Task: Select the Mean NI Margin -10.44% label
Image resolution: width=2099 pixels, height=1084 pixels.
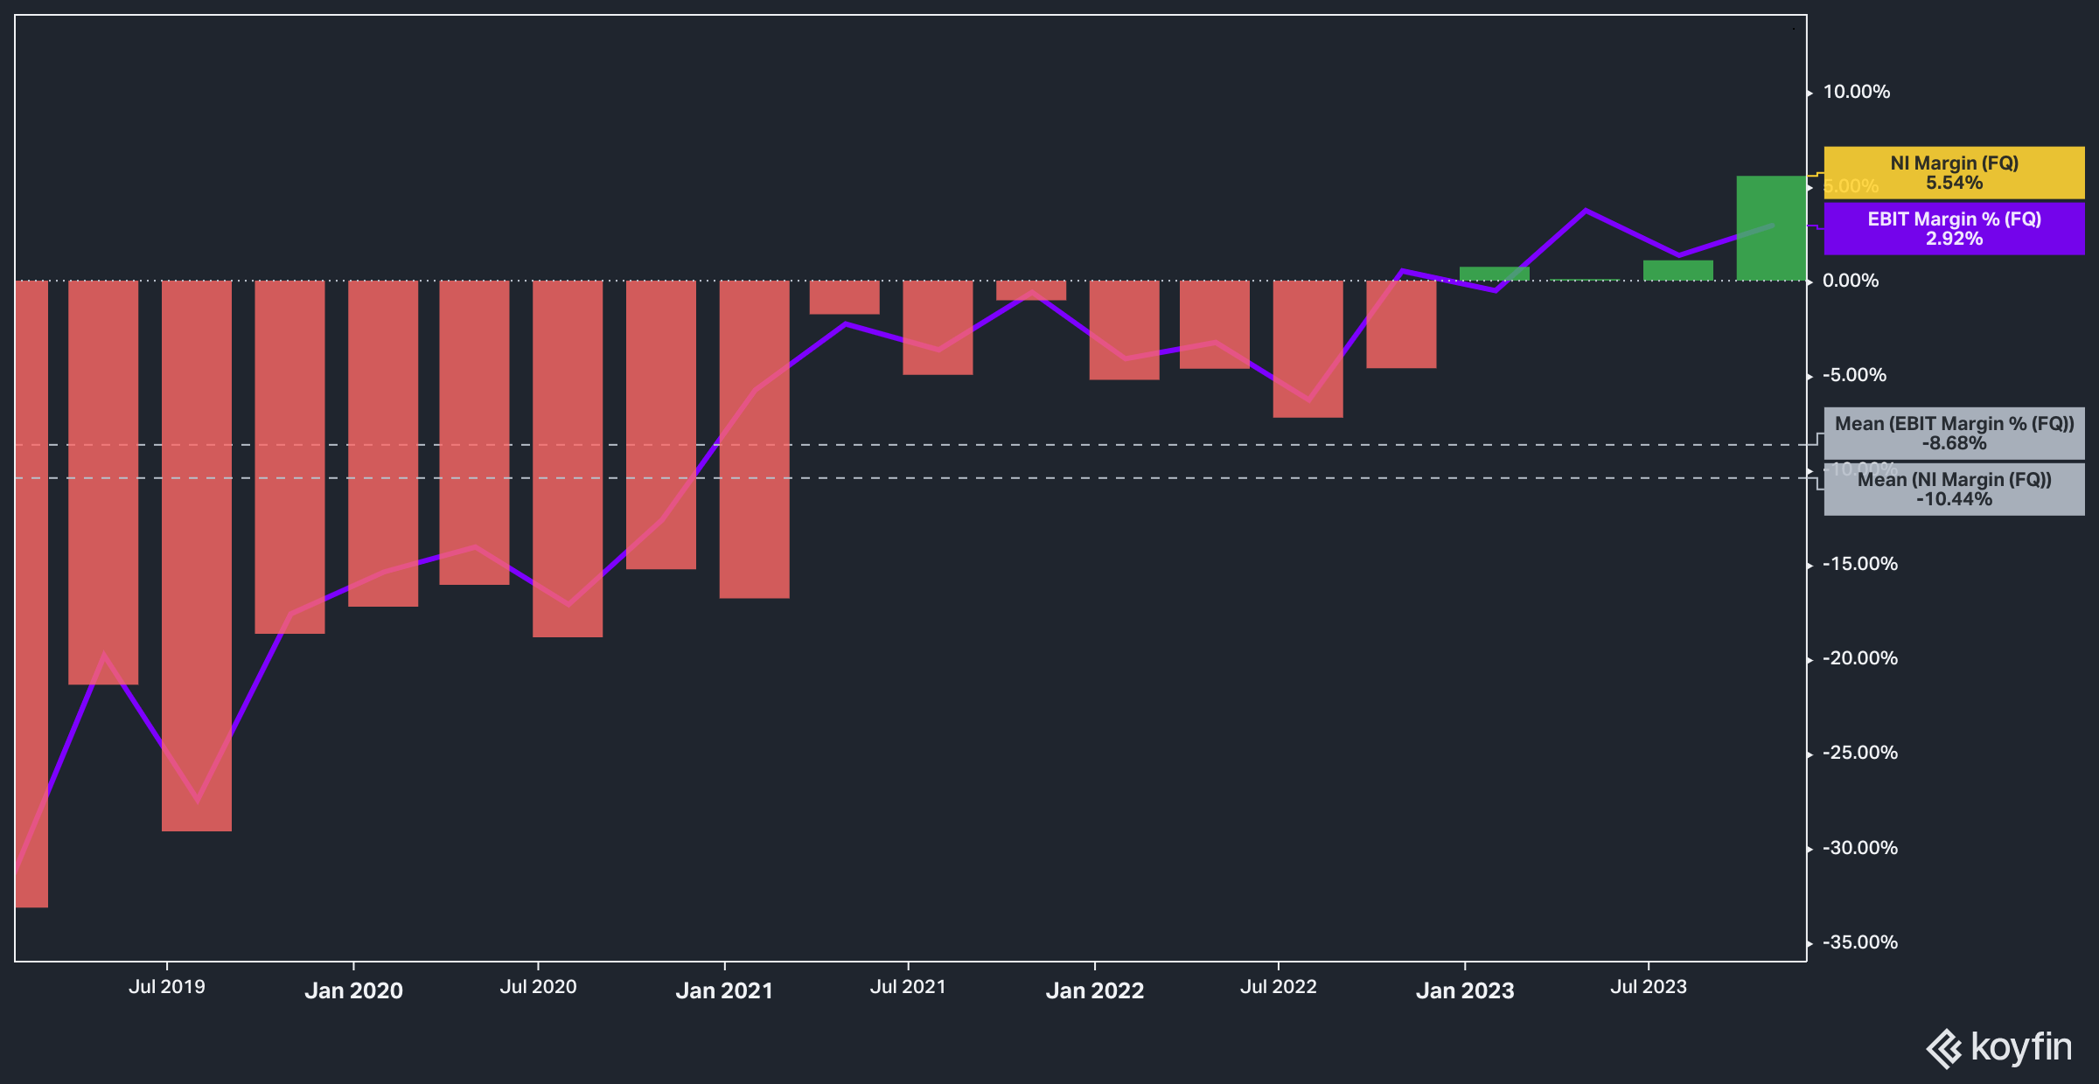Action: click(x=1954, y=489)
